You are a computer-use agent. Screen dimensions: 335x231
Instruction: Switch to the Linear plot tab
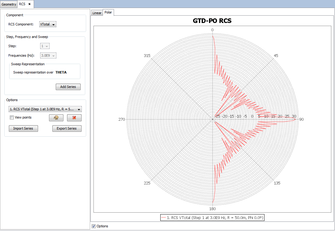[97, 13]
